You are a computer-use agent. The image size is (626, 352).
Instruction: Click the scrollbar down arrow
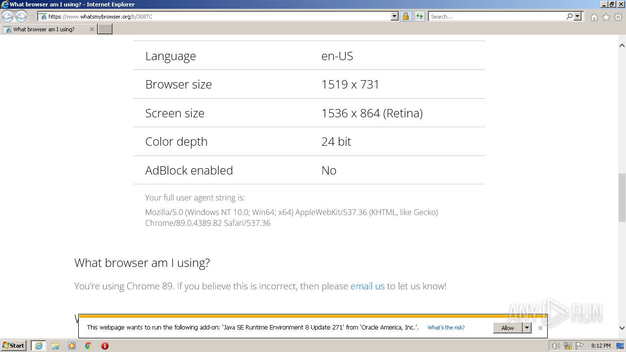click(x=622, y=328)
